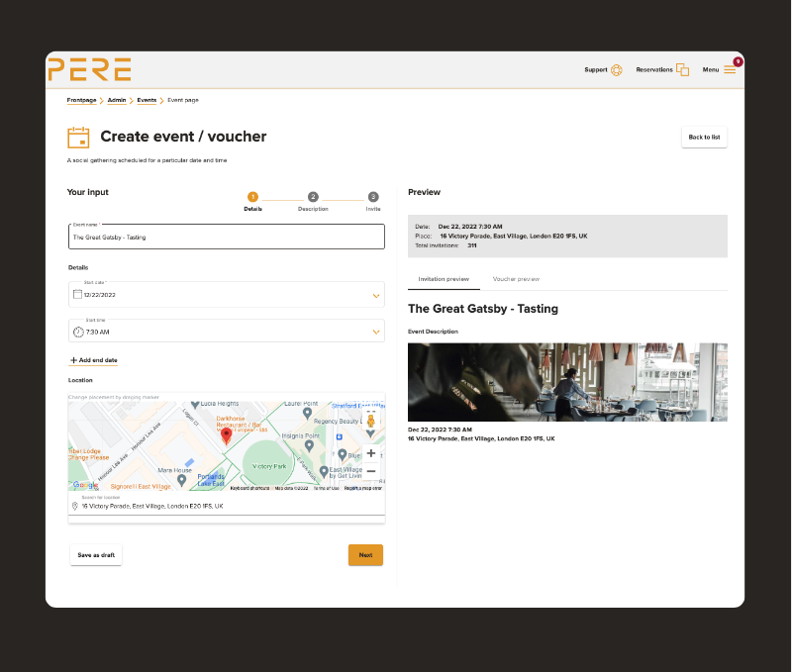Expand the Start date dropdown chevron
Image resolution: width=792 pixels, height=672 pixels.
pos(376,296)
